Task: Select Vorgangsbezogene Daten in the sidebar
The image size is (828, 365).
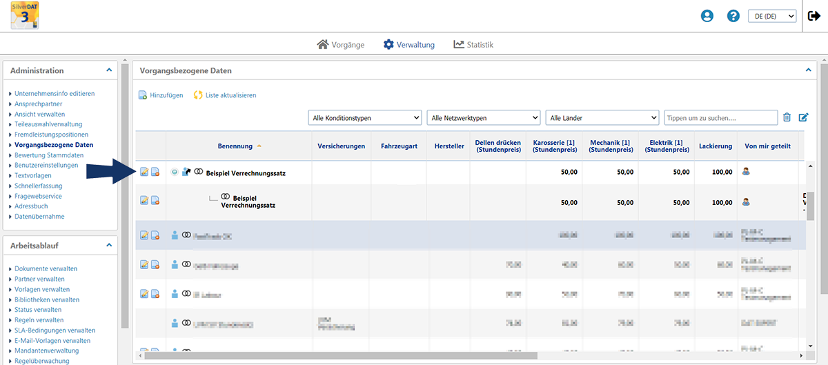Action: [54, 145]
